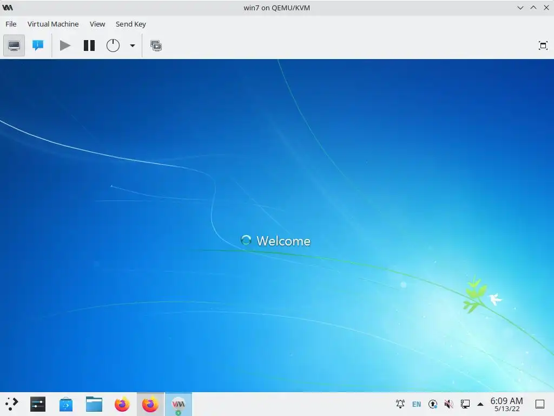The image size is (554, 416).
Task: Switch to the running Firefox window
Action: click(150, 404)
